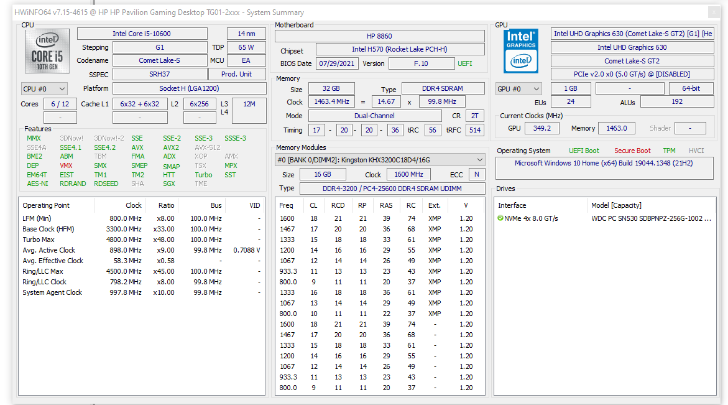Screen dimensions: 728x405
Task: Click the TPM status indicator
Action: [669, 150]
